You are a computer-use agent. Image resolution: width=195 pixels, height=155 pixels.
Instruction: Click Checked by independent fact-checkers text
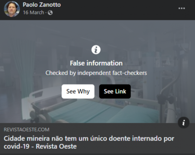tap(96, 73)
